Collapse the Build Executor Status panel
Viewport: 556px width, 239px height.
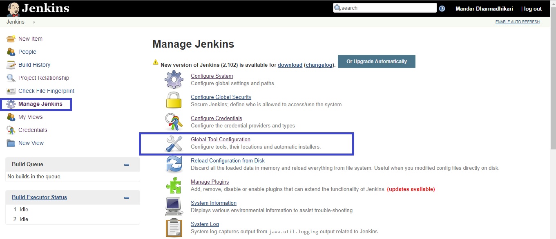tap(127, 197)
